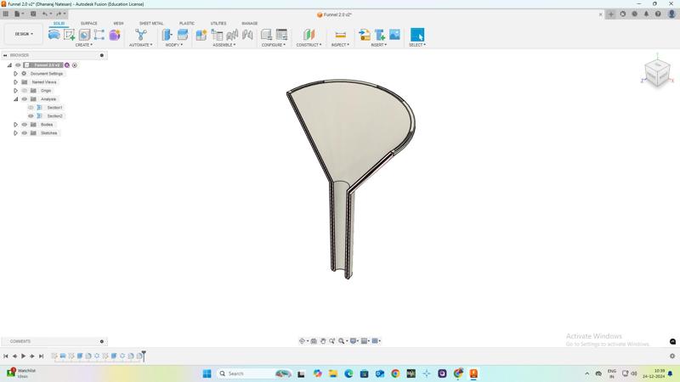Open the Design workspace dropdown
The image size is (680, 382).
tap(24, 34)
